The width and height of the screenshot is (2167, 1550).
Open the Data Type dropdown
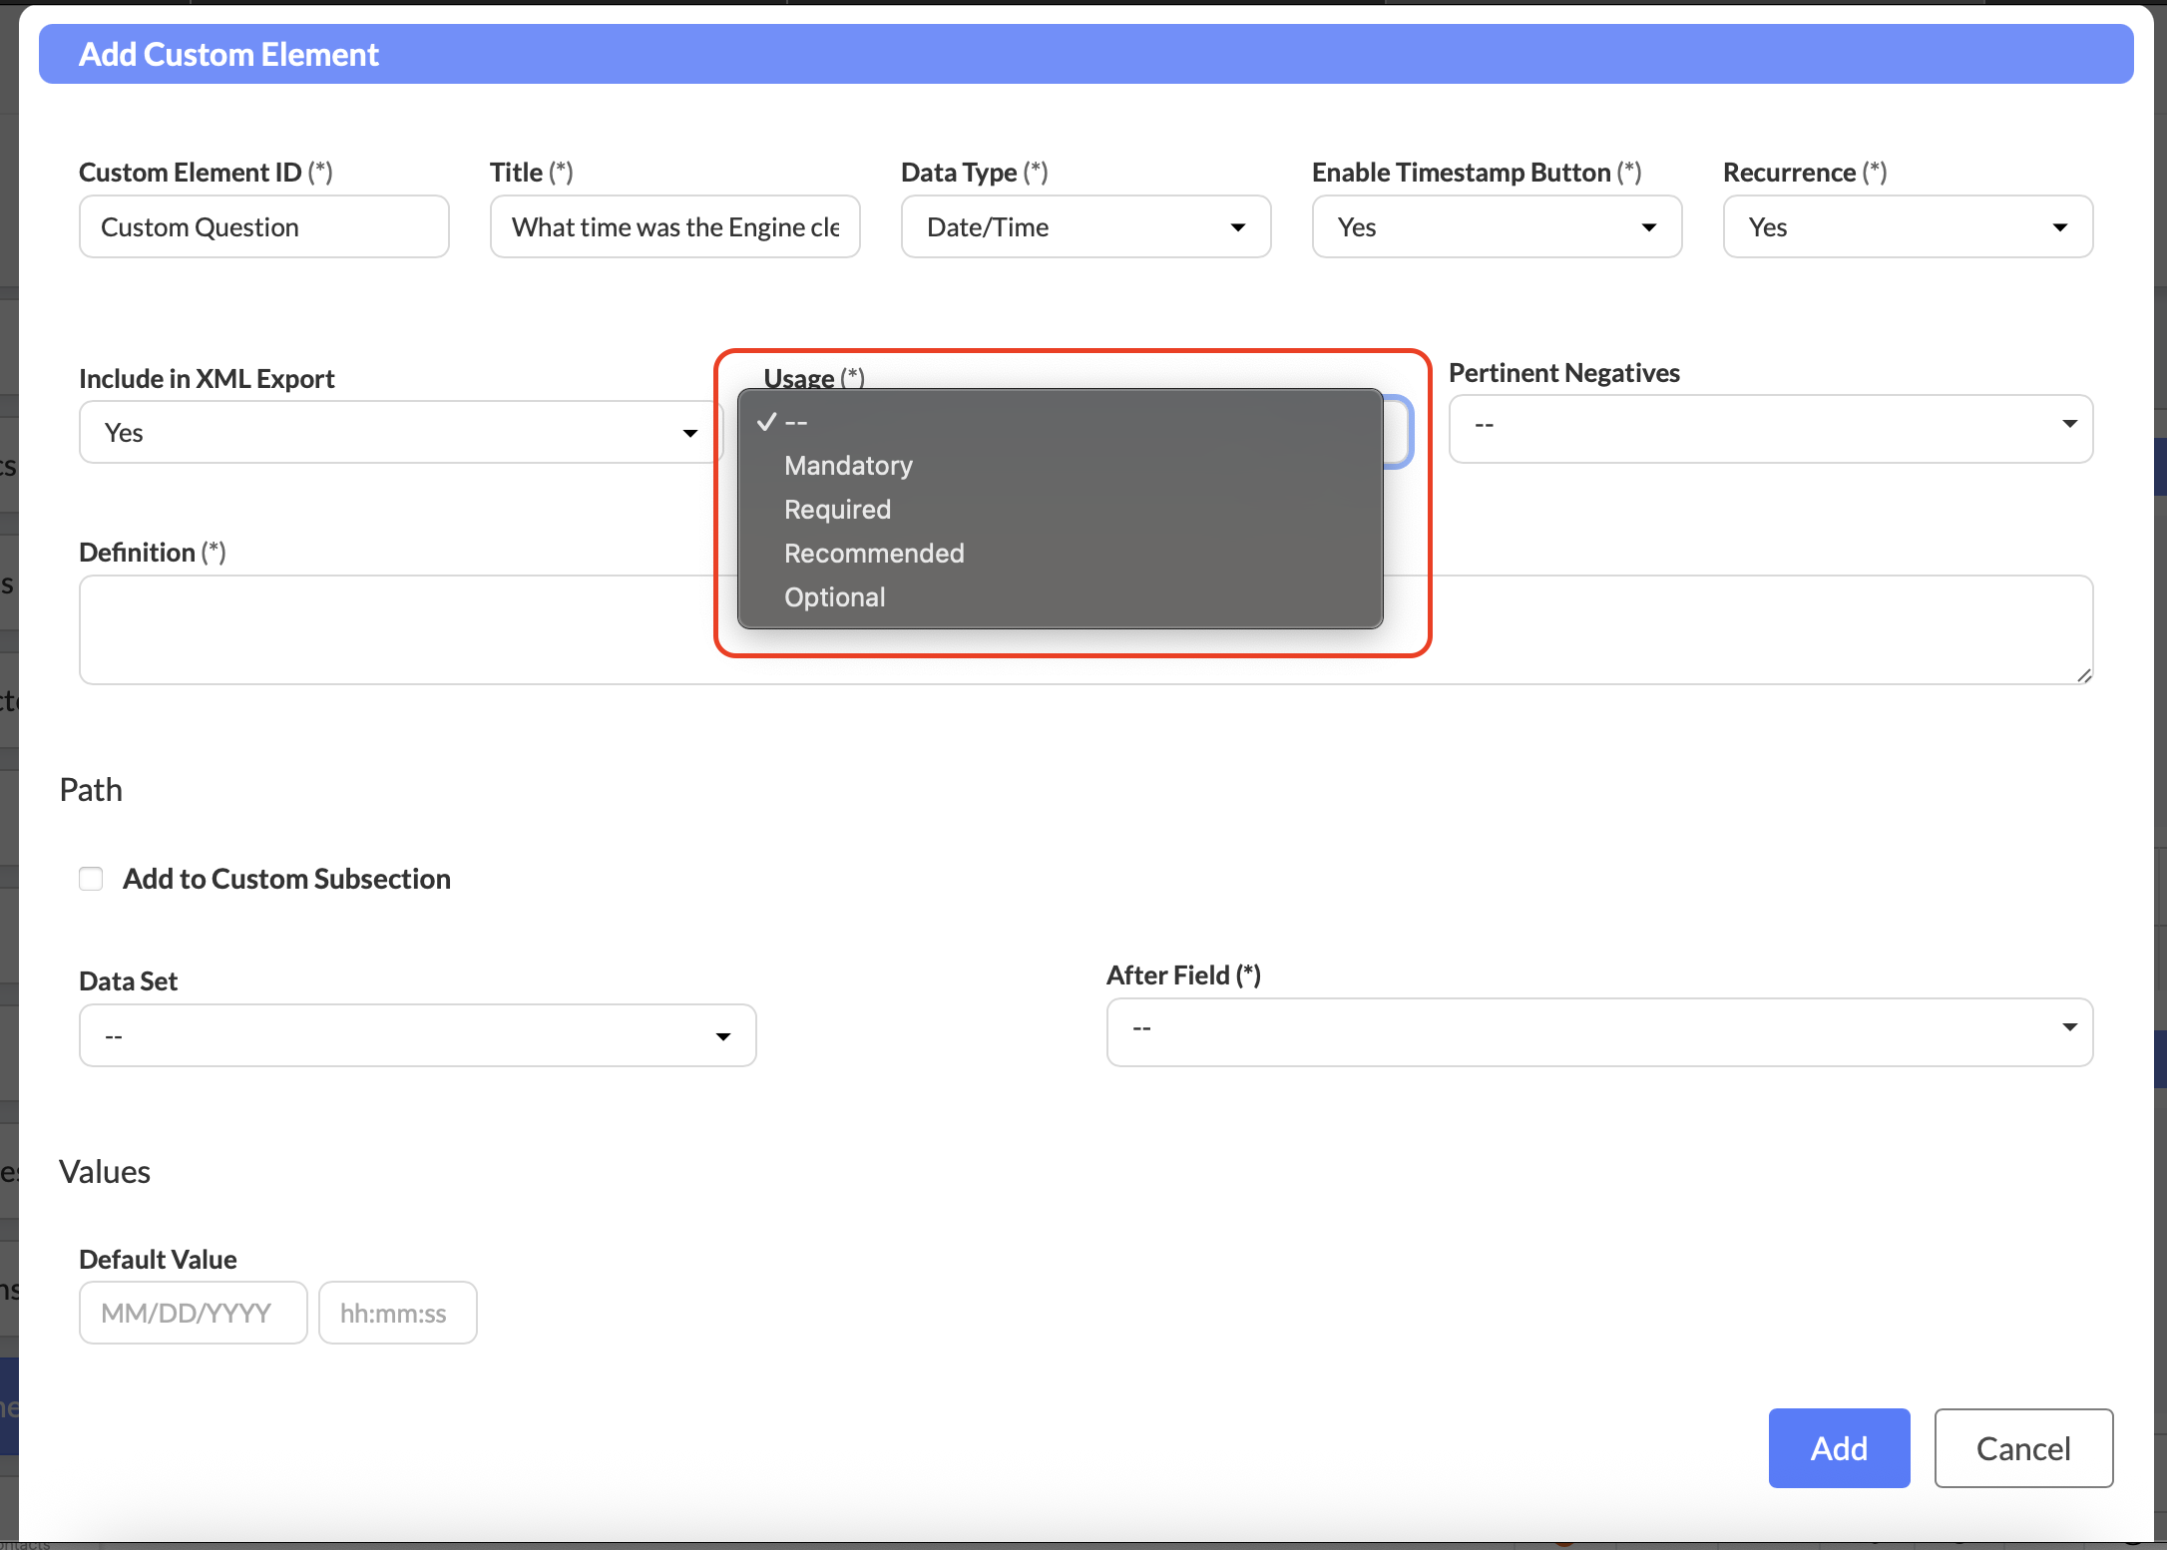(x=1085, y=227)
